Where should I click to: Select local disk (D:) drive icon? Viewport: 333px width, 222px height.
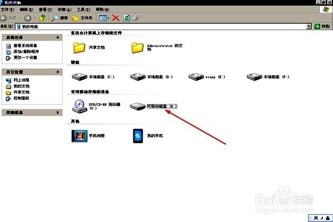click(138, 77)
